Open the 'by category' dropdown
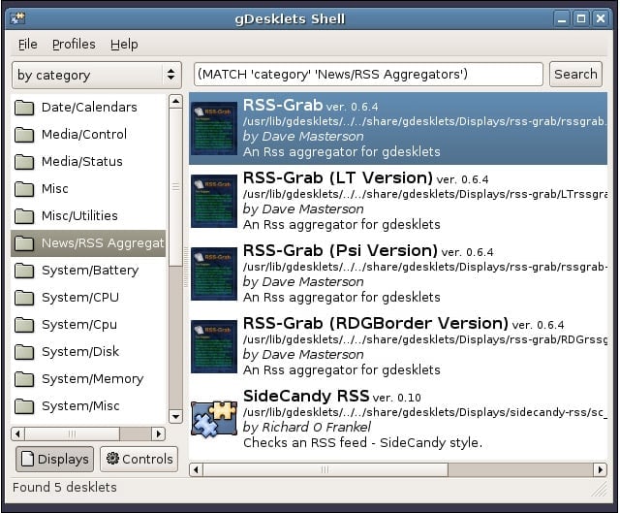The width and height of the screenshot is (620, 513). tap(97, 75)
